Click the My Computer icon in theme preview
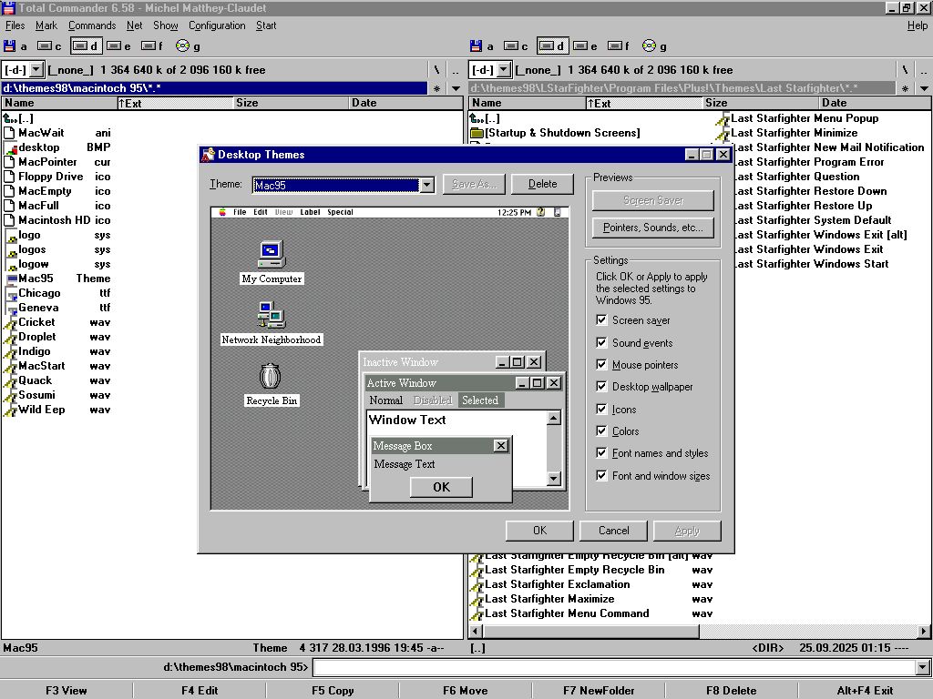The image size is (933, 699). pos(272,254)
